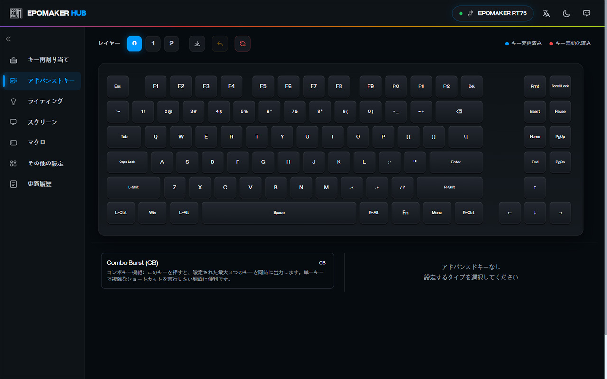Select the down arrow key
Viewport: 607px width, 379px height.
pyautogui.click(x=535, y=213)
